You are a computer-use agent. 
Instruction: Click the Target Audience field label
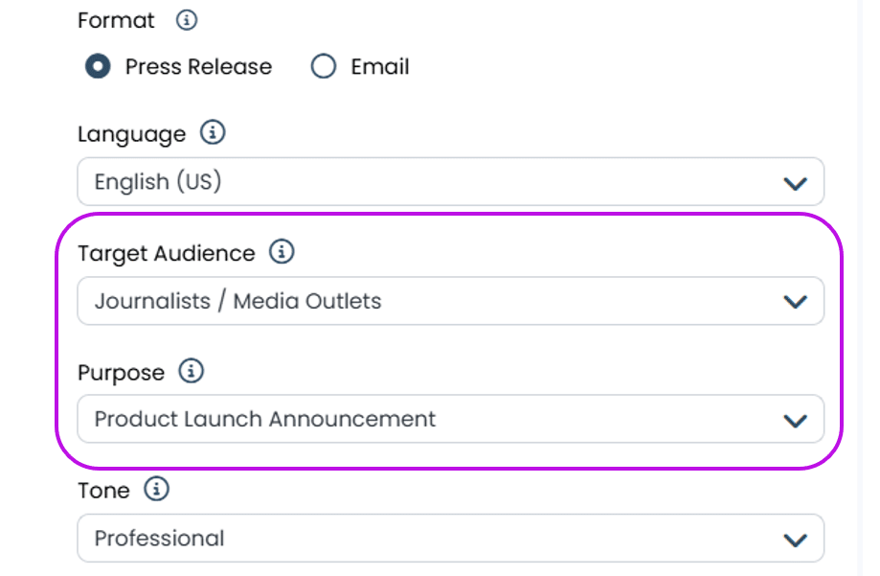[166, 253]
